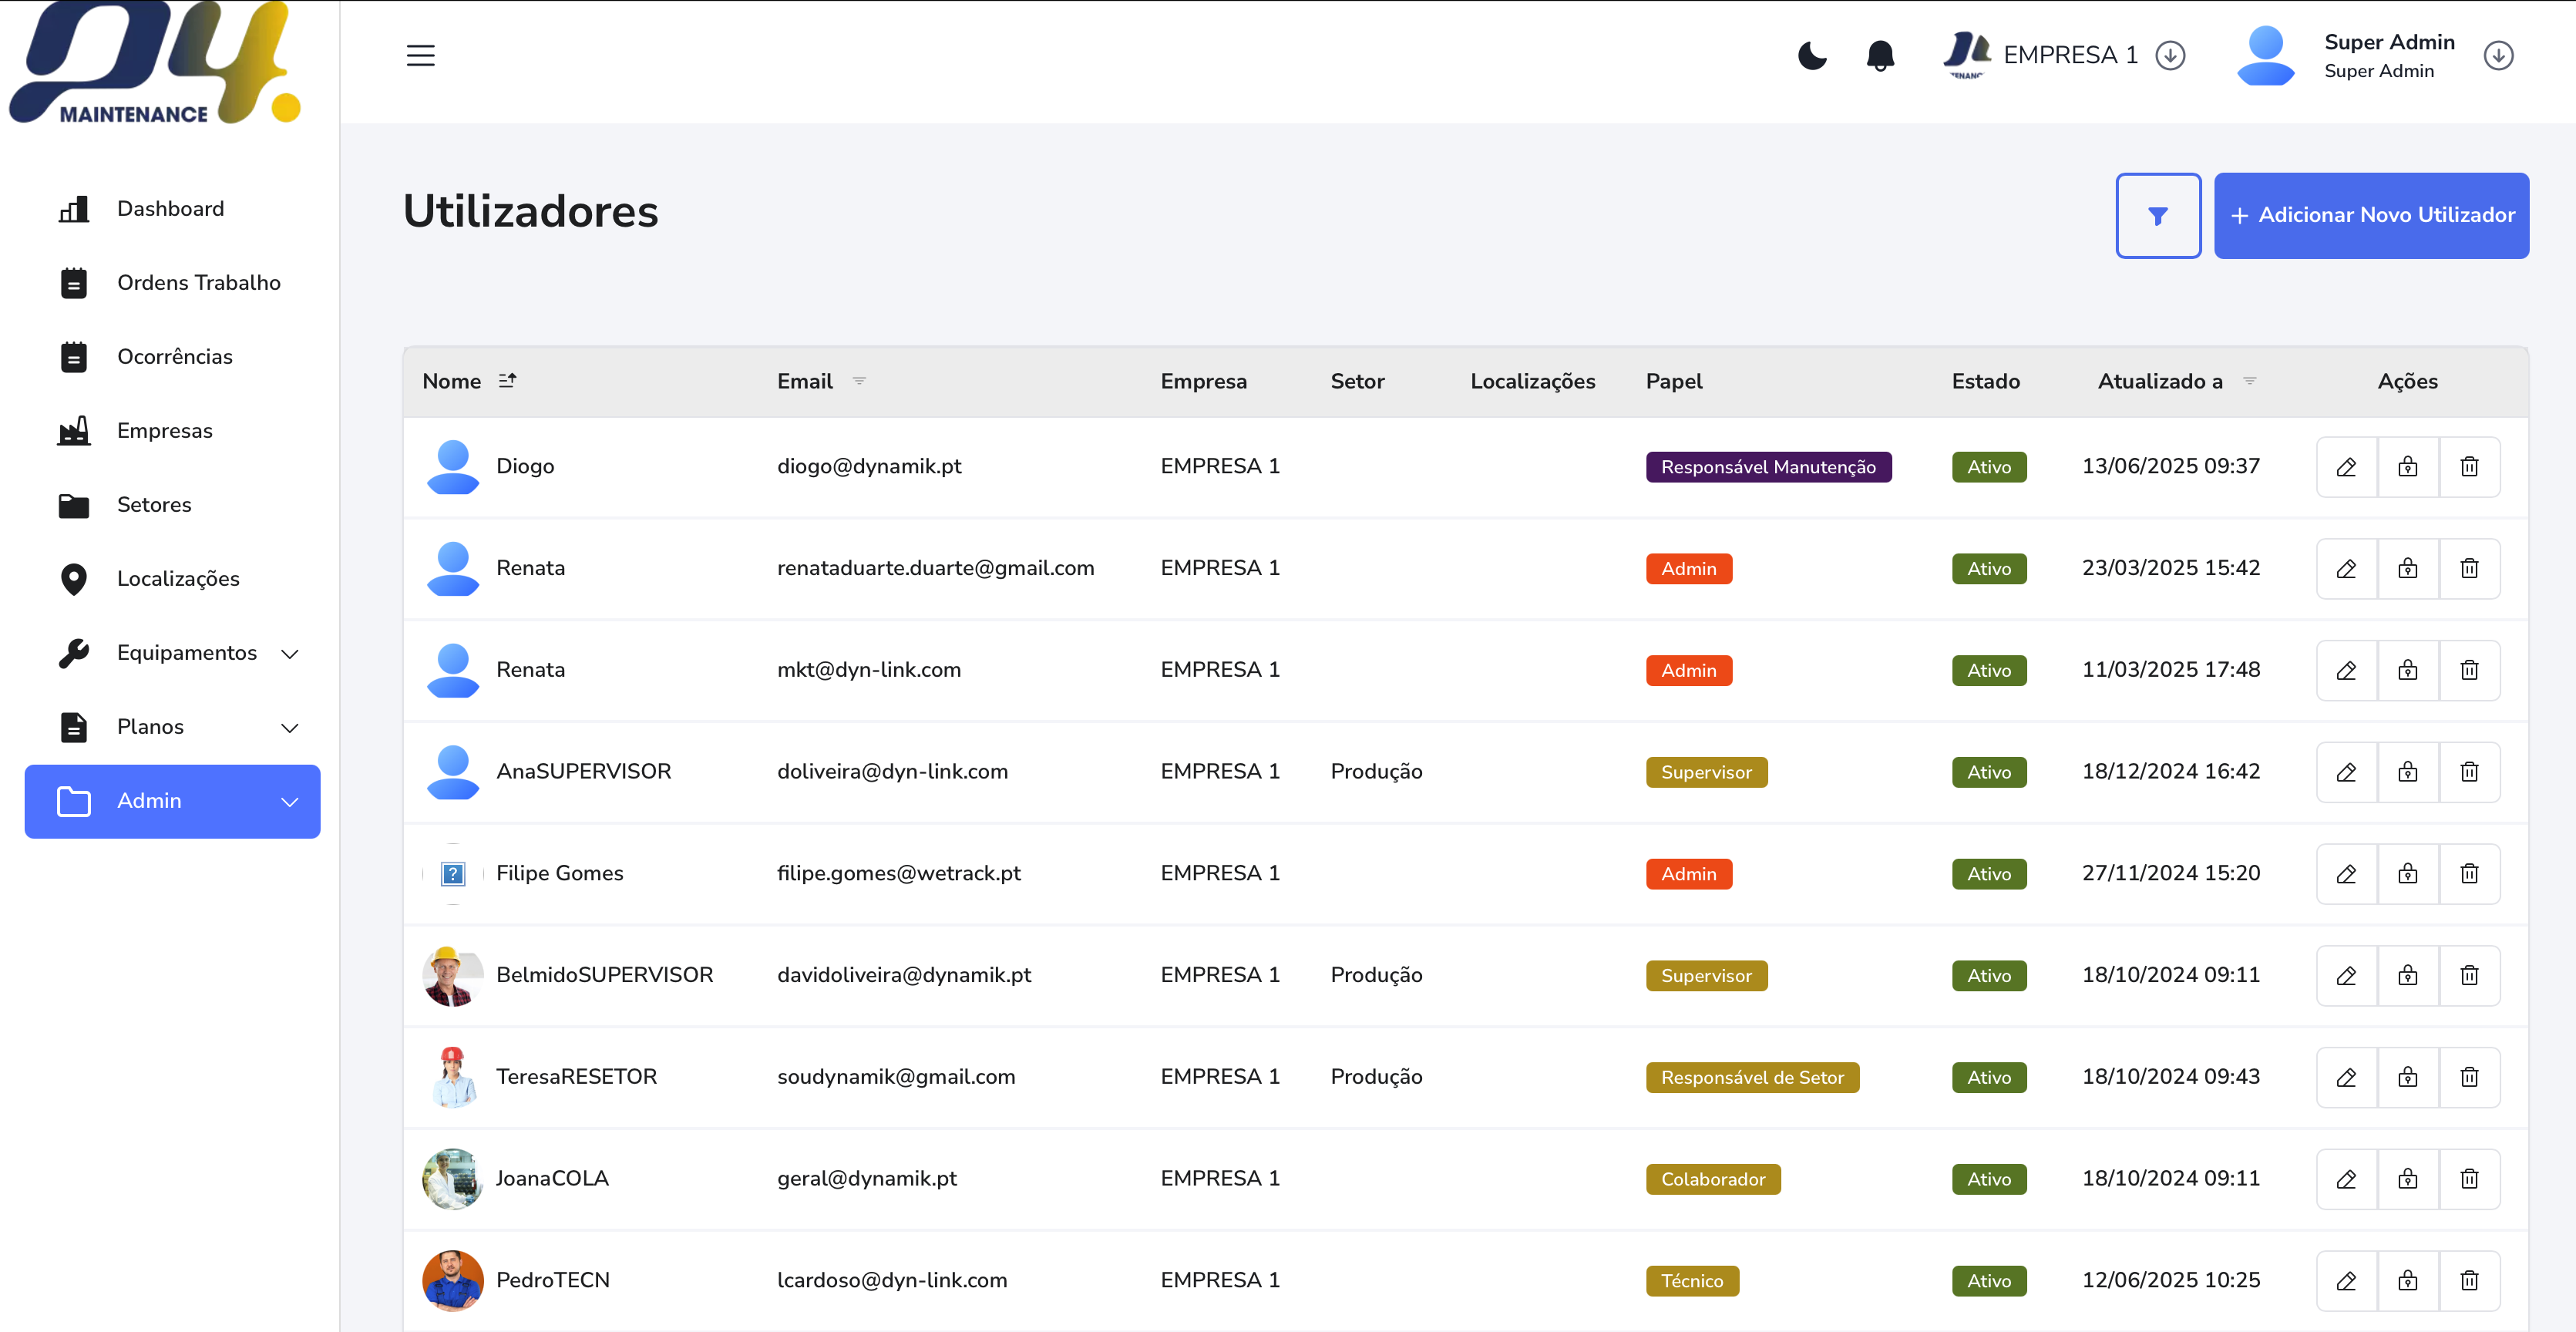Open the Super Admin profile dropdown

click(2497, 55)
